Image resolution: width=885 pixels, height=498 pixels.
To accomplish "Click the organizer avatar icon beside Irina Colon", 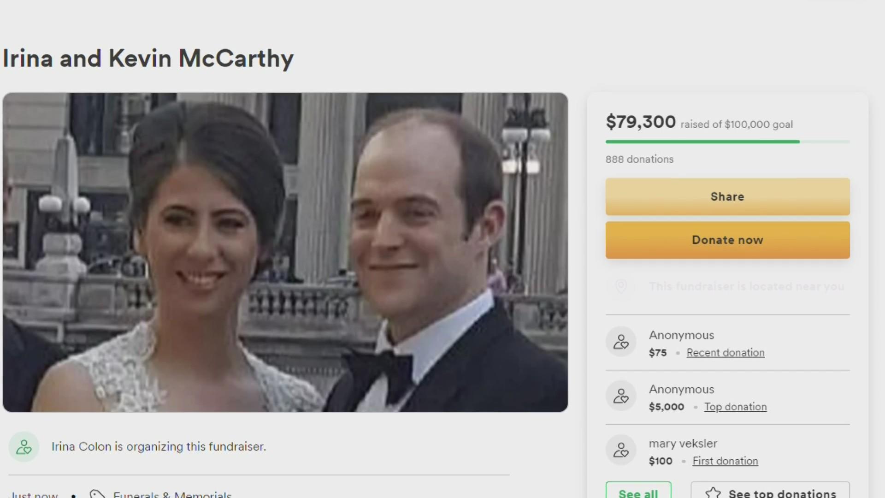I will tap(24, 446).
